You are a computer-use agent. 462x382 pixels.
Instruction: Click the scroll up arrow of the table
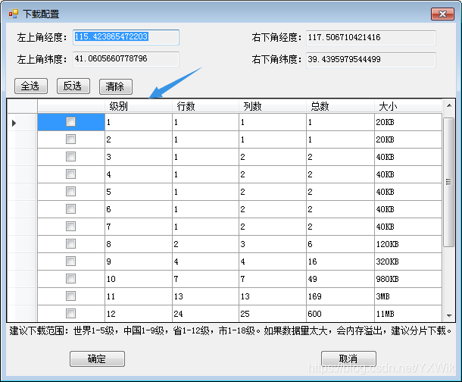449,105
